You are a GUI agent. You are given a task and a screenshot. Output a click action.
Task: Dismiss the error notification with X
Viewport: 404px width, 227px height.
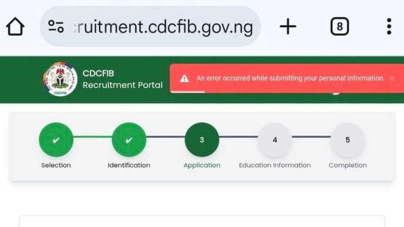(392, 78)
